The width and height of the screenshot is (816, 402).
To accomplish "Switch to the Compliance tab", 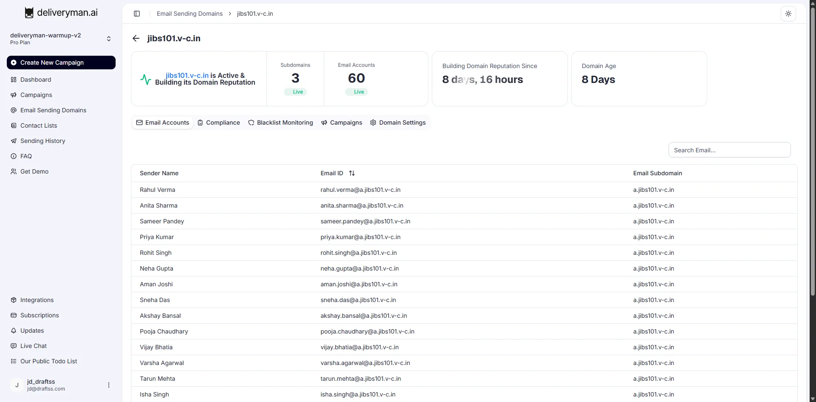I will [219, 123].
